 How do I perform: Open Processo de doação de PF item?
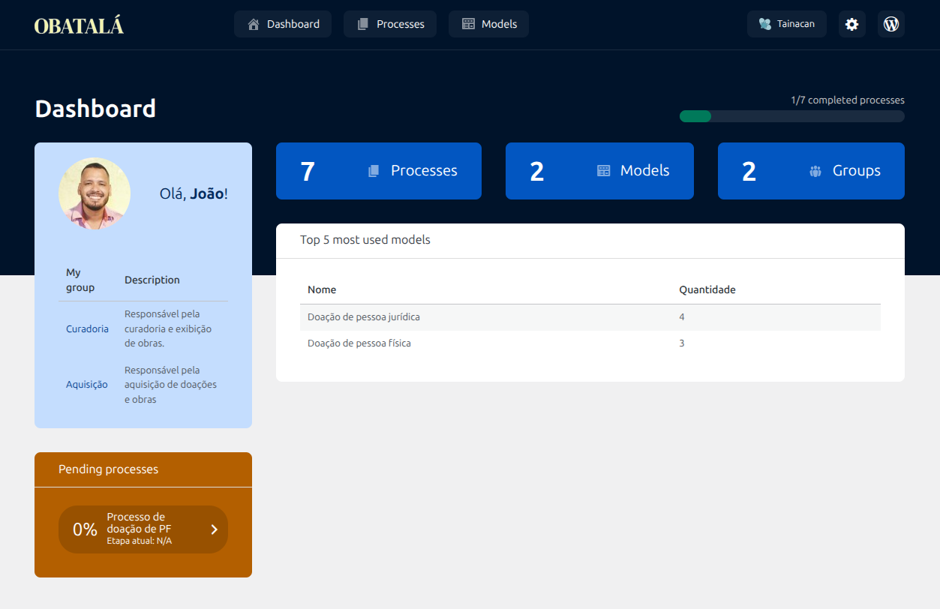139,528
